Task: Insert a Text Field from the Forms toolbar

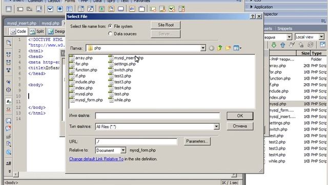Action: coord(20,9)
